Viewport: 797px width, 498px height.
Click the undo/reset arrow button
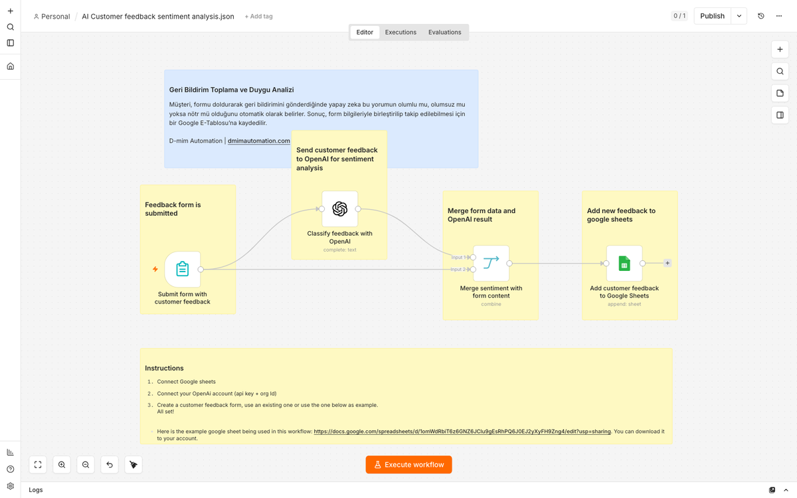(110, 465)
